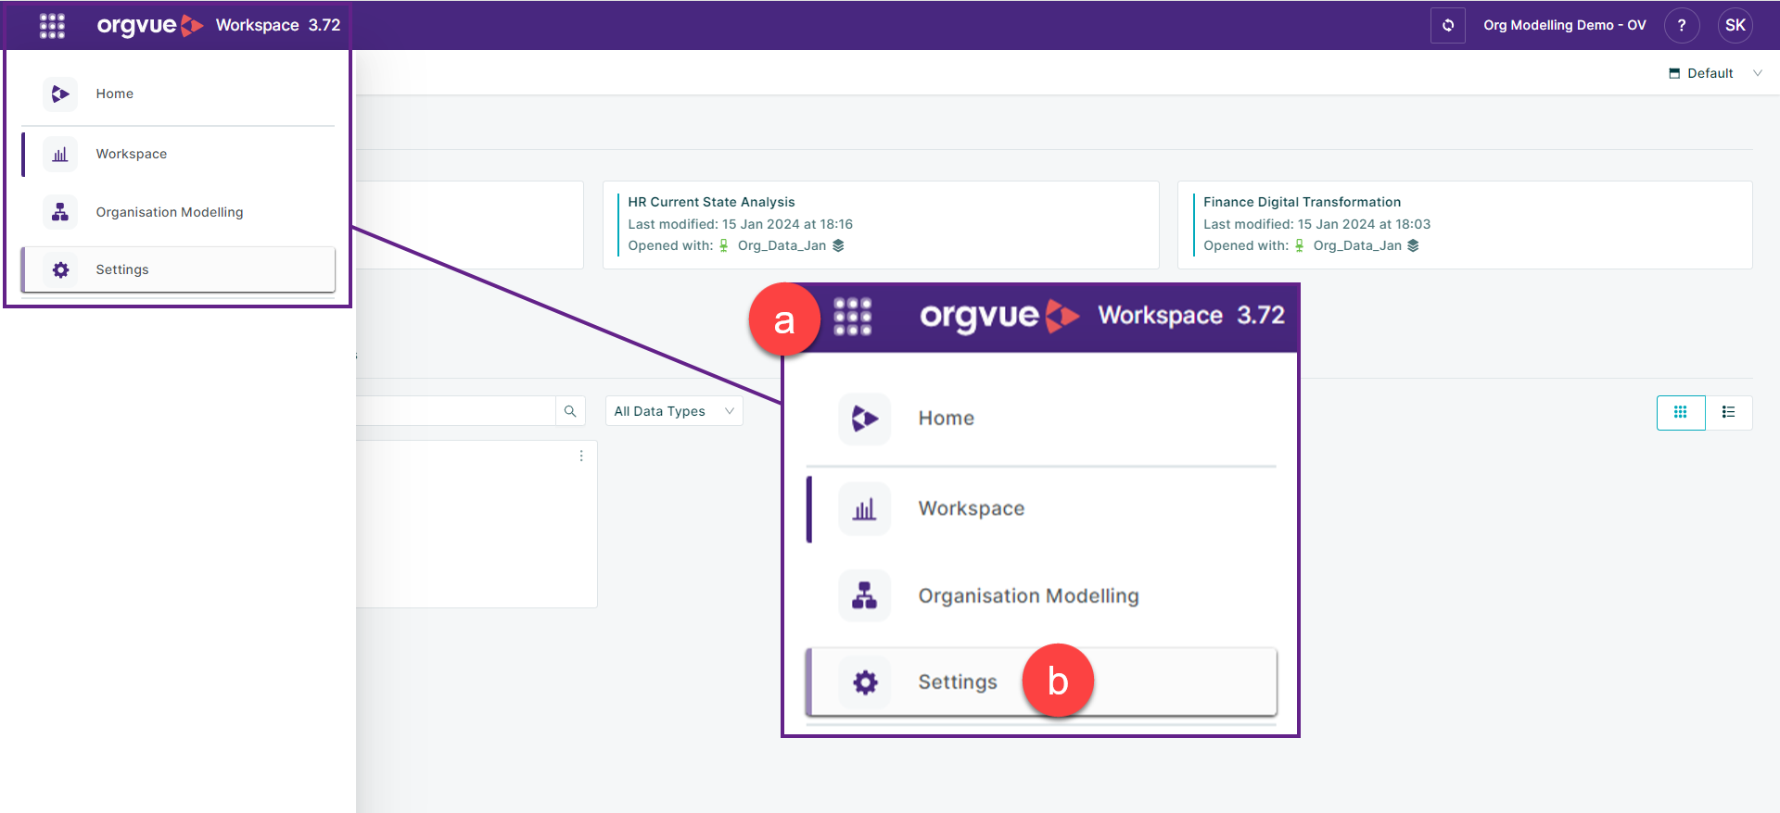Click layers icon in HR Current State Analysis card
Screen dimensions: 1780x813
[x=838, y=245]
